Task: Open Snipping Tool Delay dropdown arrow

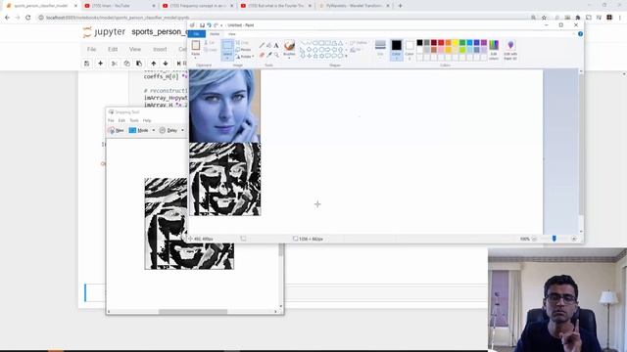Action: [x=183, y=130]
